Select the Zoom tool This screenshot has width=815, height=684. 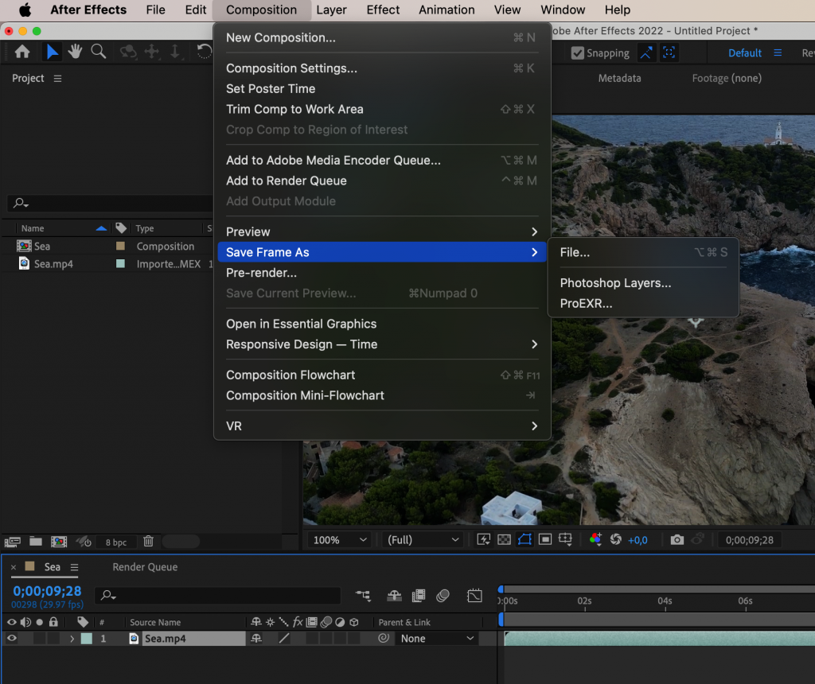point(98,51)
